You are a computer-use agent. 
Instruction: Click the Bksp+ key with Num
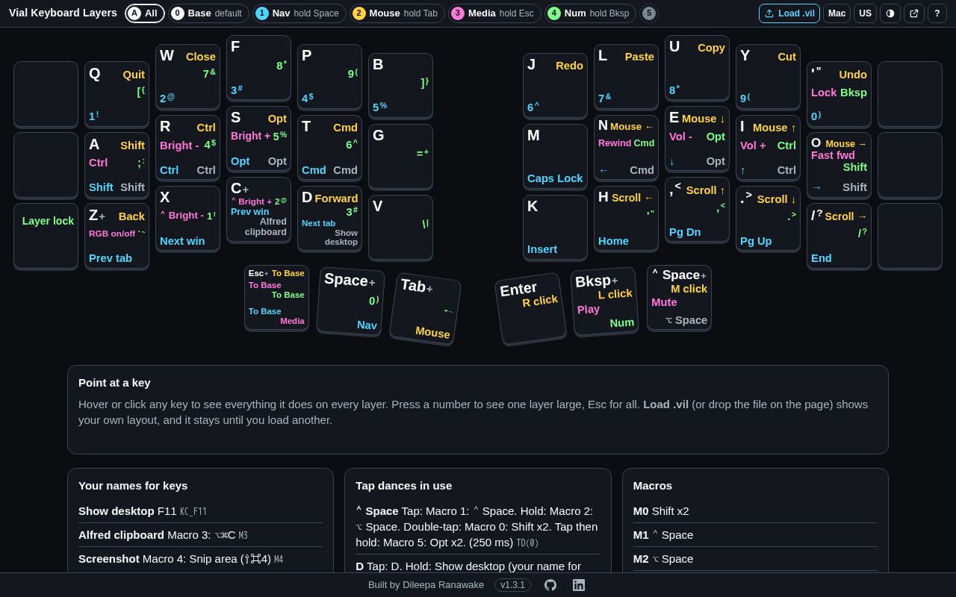[x=604, y=301]
